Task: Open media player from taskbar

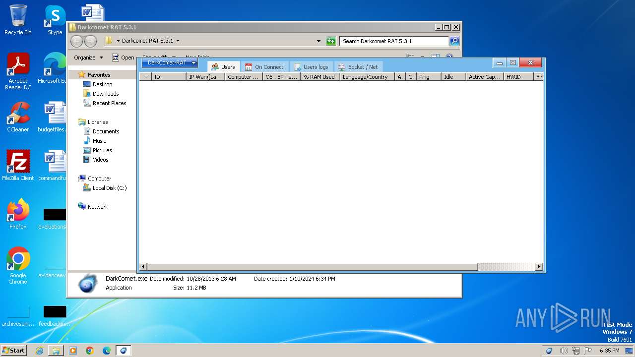Action: [x=73, y=351]
